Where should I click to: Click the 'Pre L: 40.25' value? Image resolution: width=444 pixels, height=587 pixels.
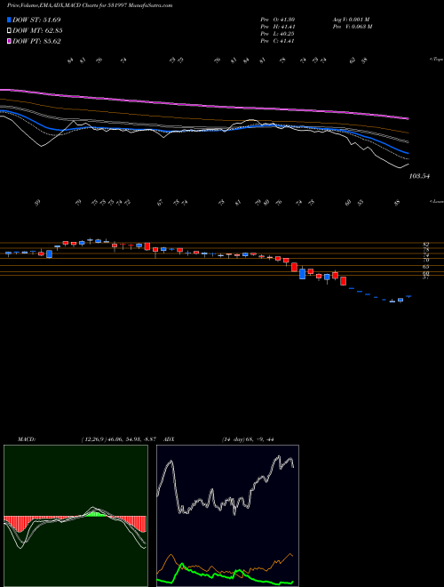[x=278, y=34]
